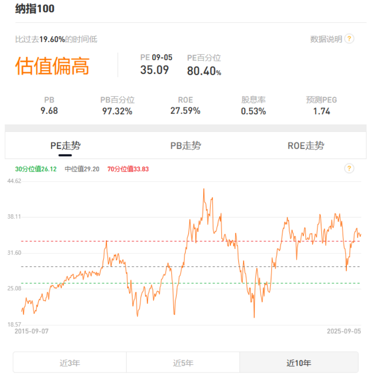The height and width of the screenshot is (376, 374).
Task: Select the ROE走势 tab
Action: (x=306, y=146)
